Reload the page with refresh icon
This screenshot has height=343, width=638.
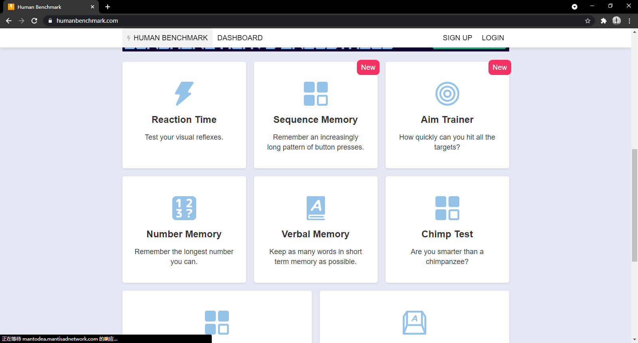(x=34, y=21)
